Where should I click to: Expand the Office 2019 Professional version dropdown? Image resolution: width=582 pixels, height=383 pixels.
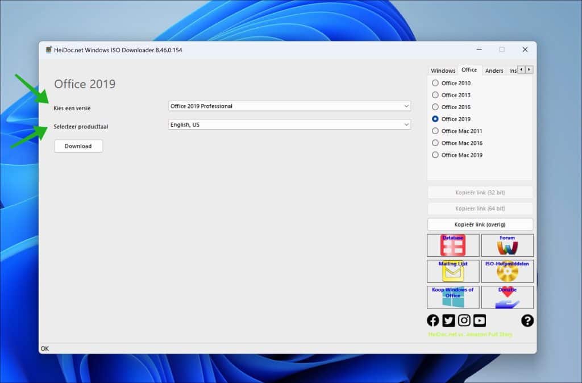pyautogui.click(x=289, y=106)
